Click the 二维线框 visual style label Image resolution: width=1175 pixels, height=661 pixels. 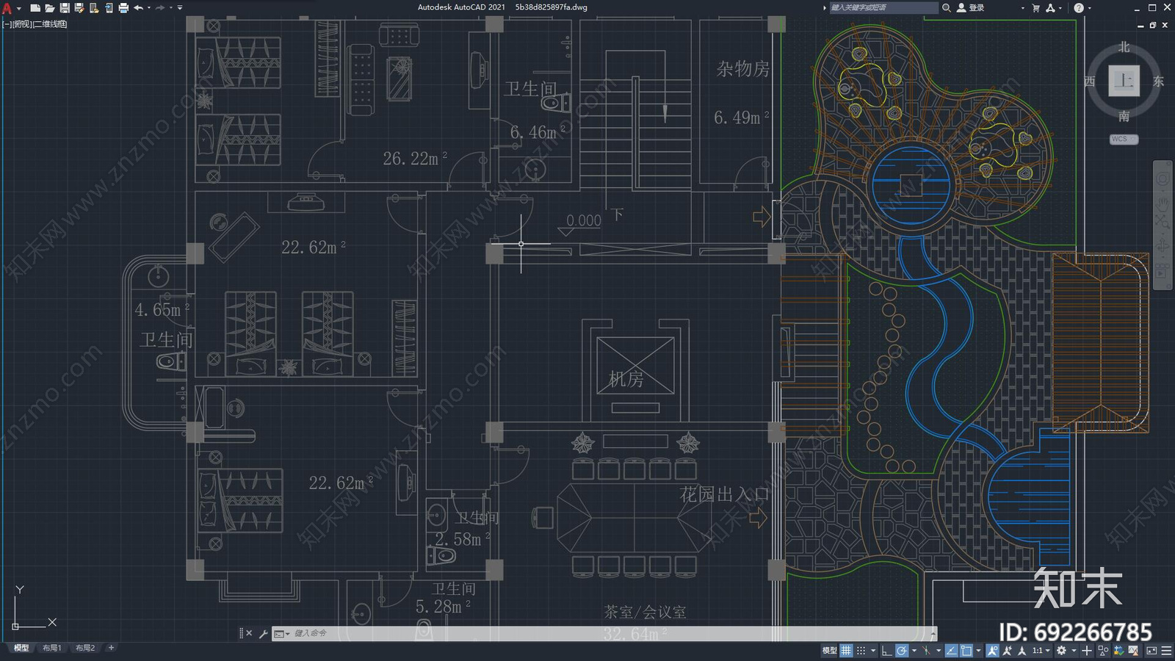[51, 24]
